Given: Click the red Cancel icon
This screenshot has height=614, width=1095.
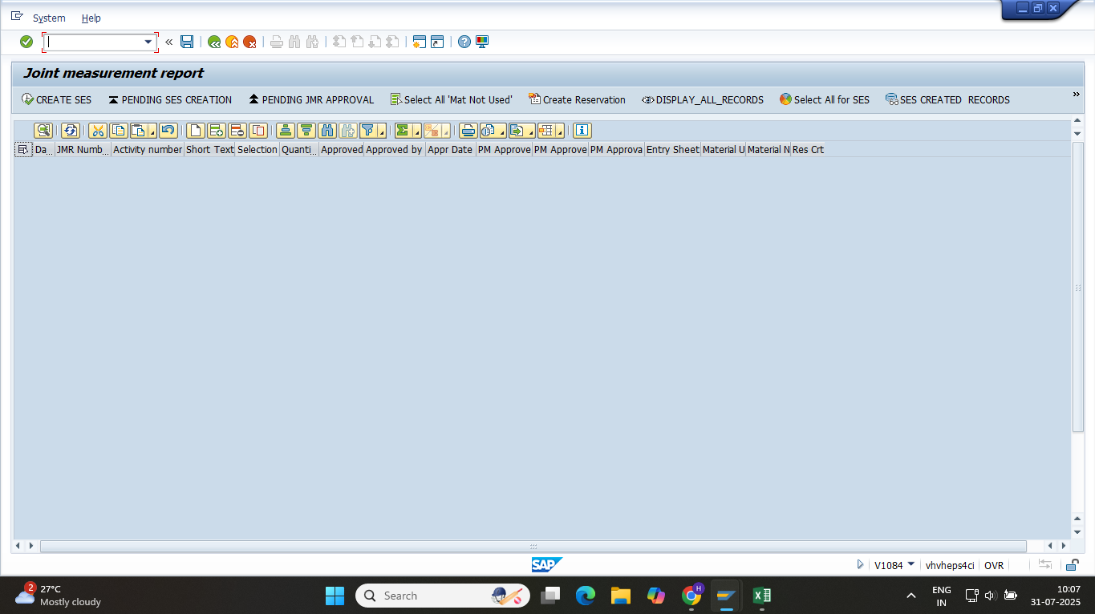Looking at the screenshot, I should (249, 42).
